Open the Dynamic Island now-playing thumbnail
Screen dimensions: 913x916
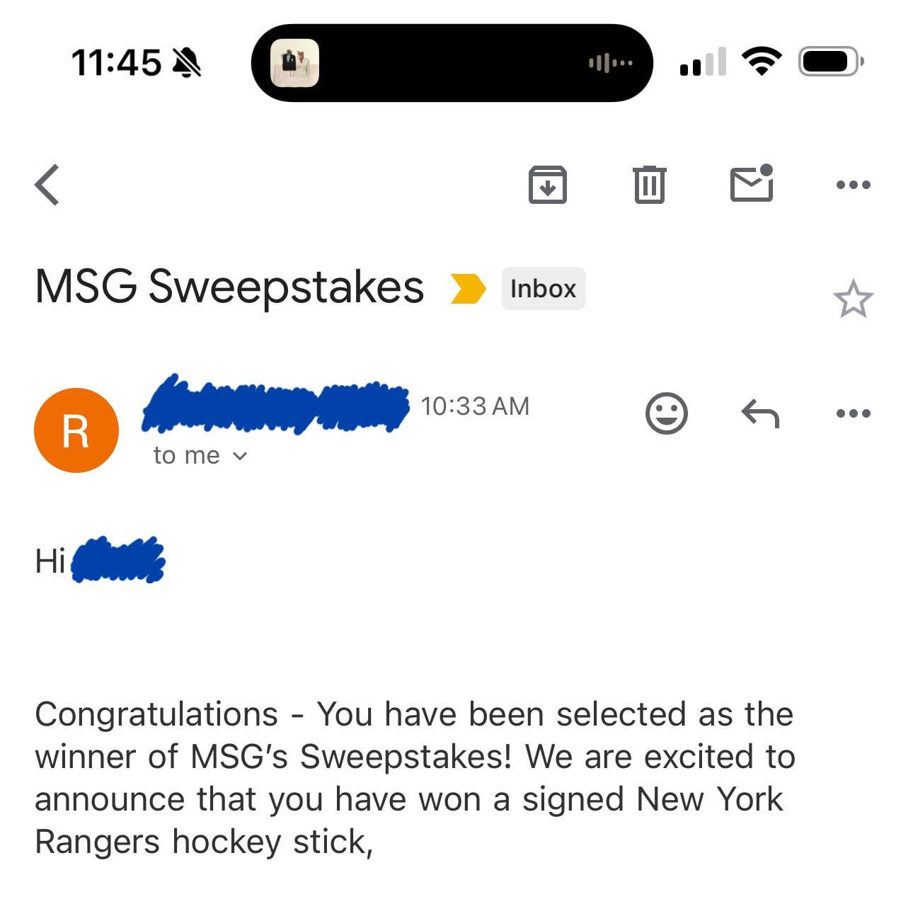(x=295, y=63)
